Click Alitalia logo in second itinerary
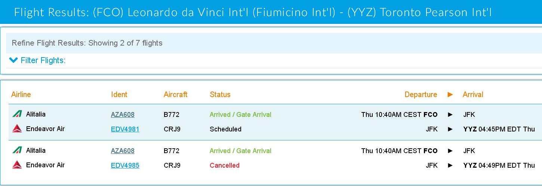The image size is (542, 186). [17, 151]
